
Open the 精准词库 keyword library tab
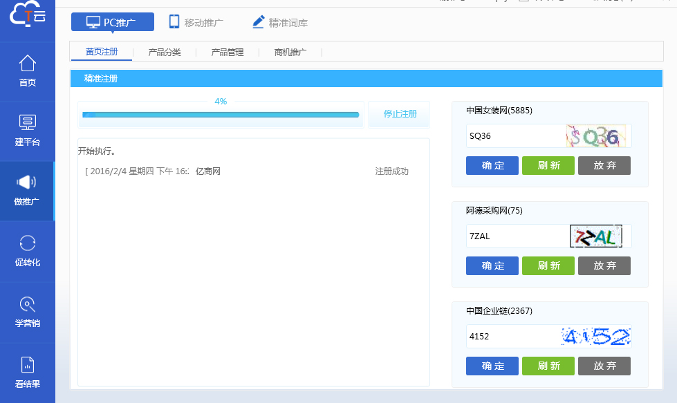coord(279,22)
